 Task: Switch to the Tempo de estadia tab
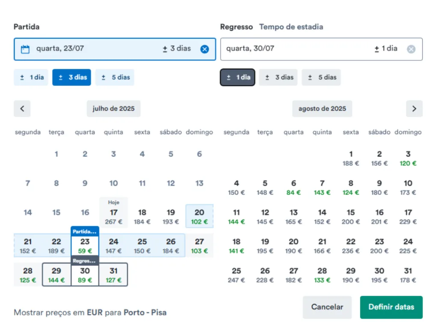[x=291, y=27]
